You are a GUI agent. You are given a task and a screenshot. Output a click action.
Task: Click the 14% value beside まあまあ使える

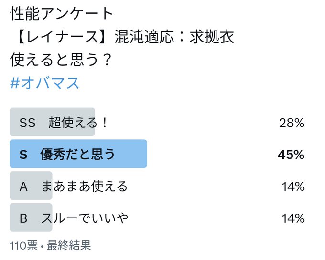point(293,187)
